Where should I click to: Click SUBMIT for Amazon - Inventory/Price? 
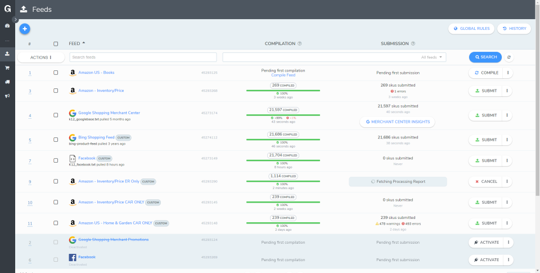pyautogui.click(x=485, y=91)
